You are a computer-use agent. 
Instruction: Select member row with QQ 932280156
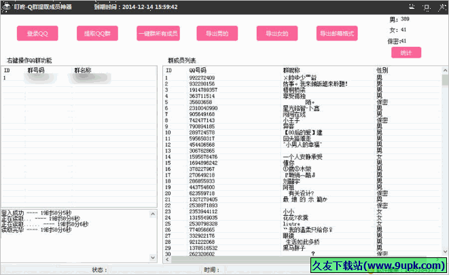pyautogui.click(x=303, y=84)
